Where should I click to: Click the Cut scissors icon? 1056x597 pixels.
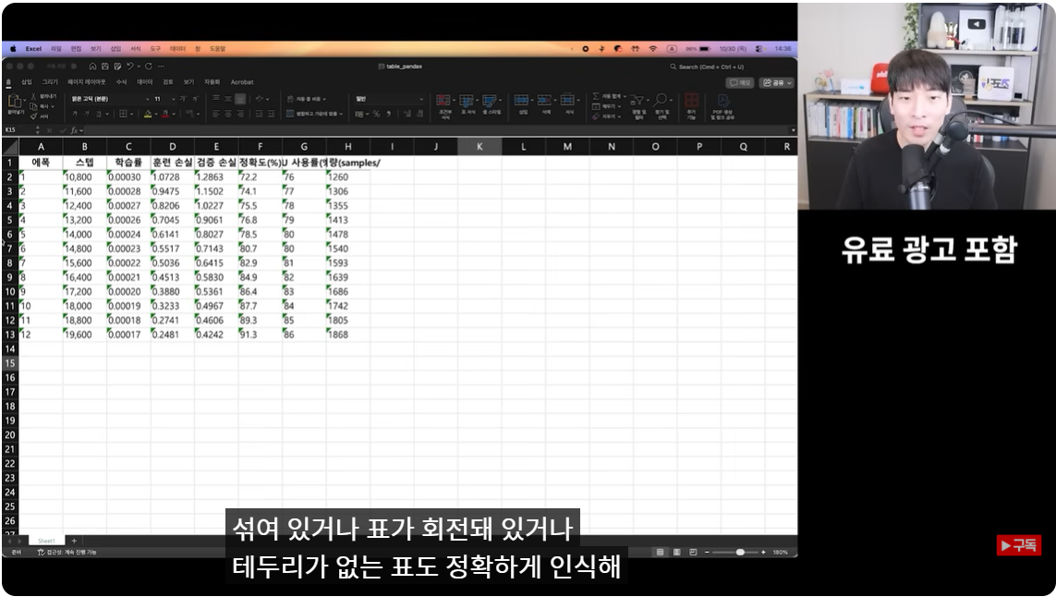[x=33, y=97]
